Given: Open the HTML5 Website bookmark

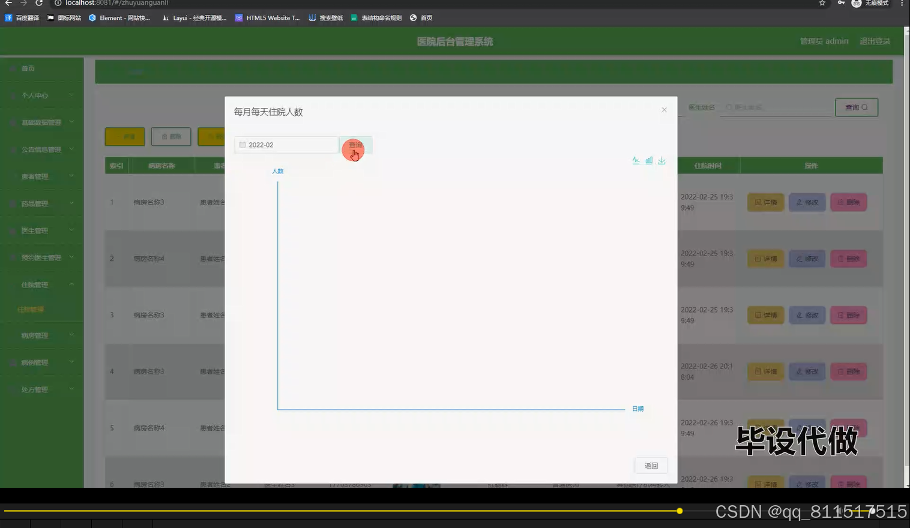Looking at the screenshot, I should 267,18.
